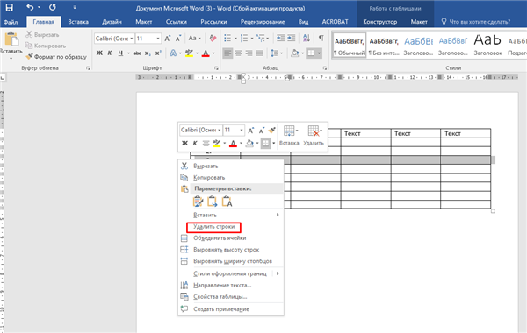This screenshot has height=333, width=527.
Task: Open the mini toolbar font size dropdown
Action: tap(242, 130)
